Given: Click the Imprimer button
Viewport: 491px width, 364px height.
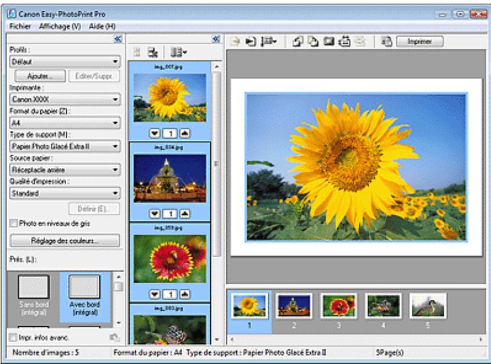Looking at the screenshot, I should (x=420, y=41).
